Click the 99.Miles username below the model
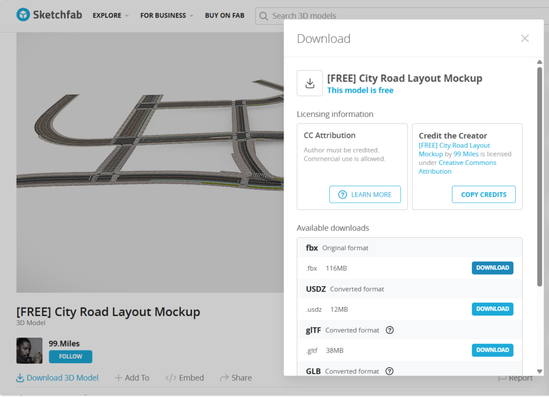 64,343
